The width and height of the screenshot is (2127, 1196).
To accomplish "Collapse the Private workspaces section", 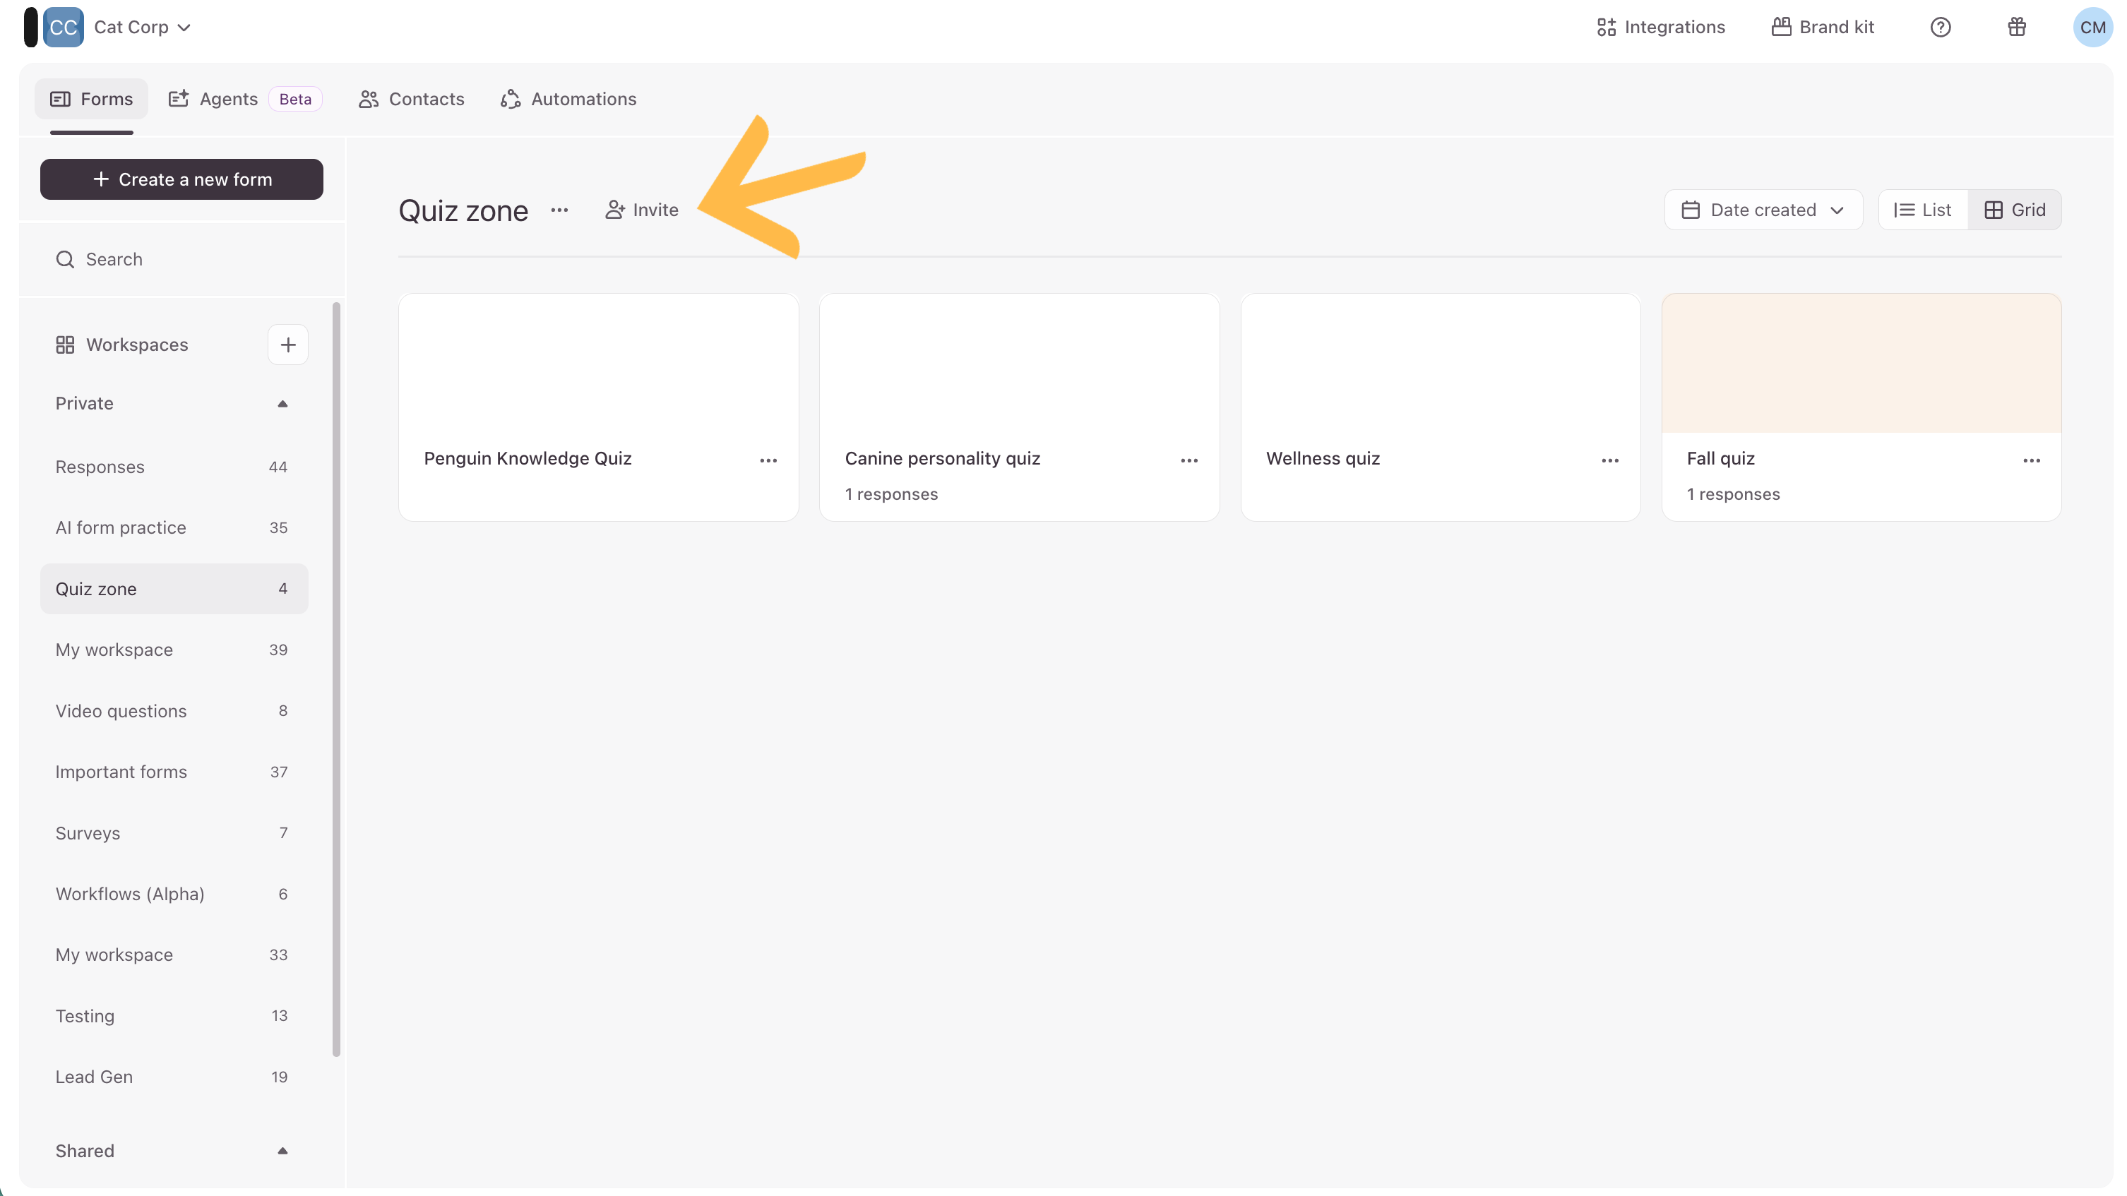I will click(x=282, y=404).
